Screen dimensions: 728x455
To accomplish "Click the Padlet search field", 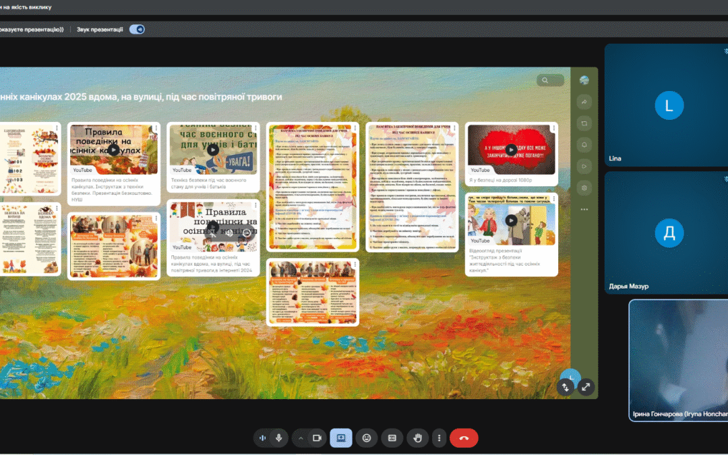I will [x=550, y=80].
